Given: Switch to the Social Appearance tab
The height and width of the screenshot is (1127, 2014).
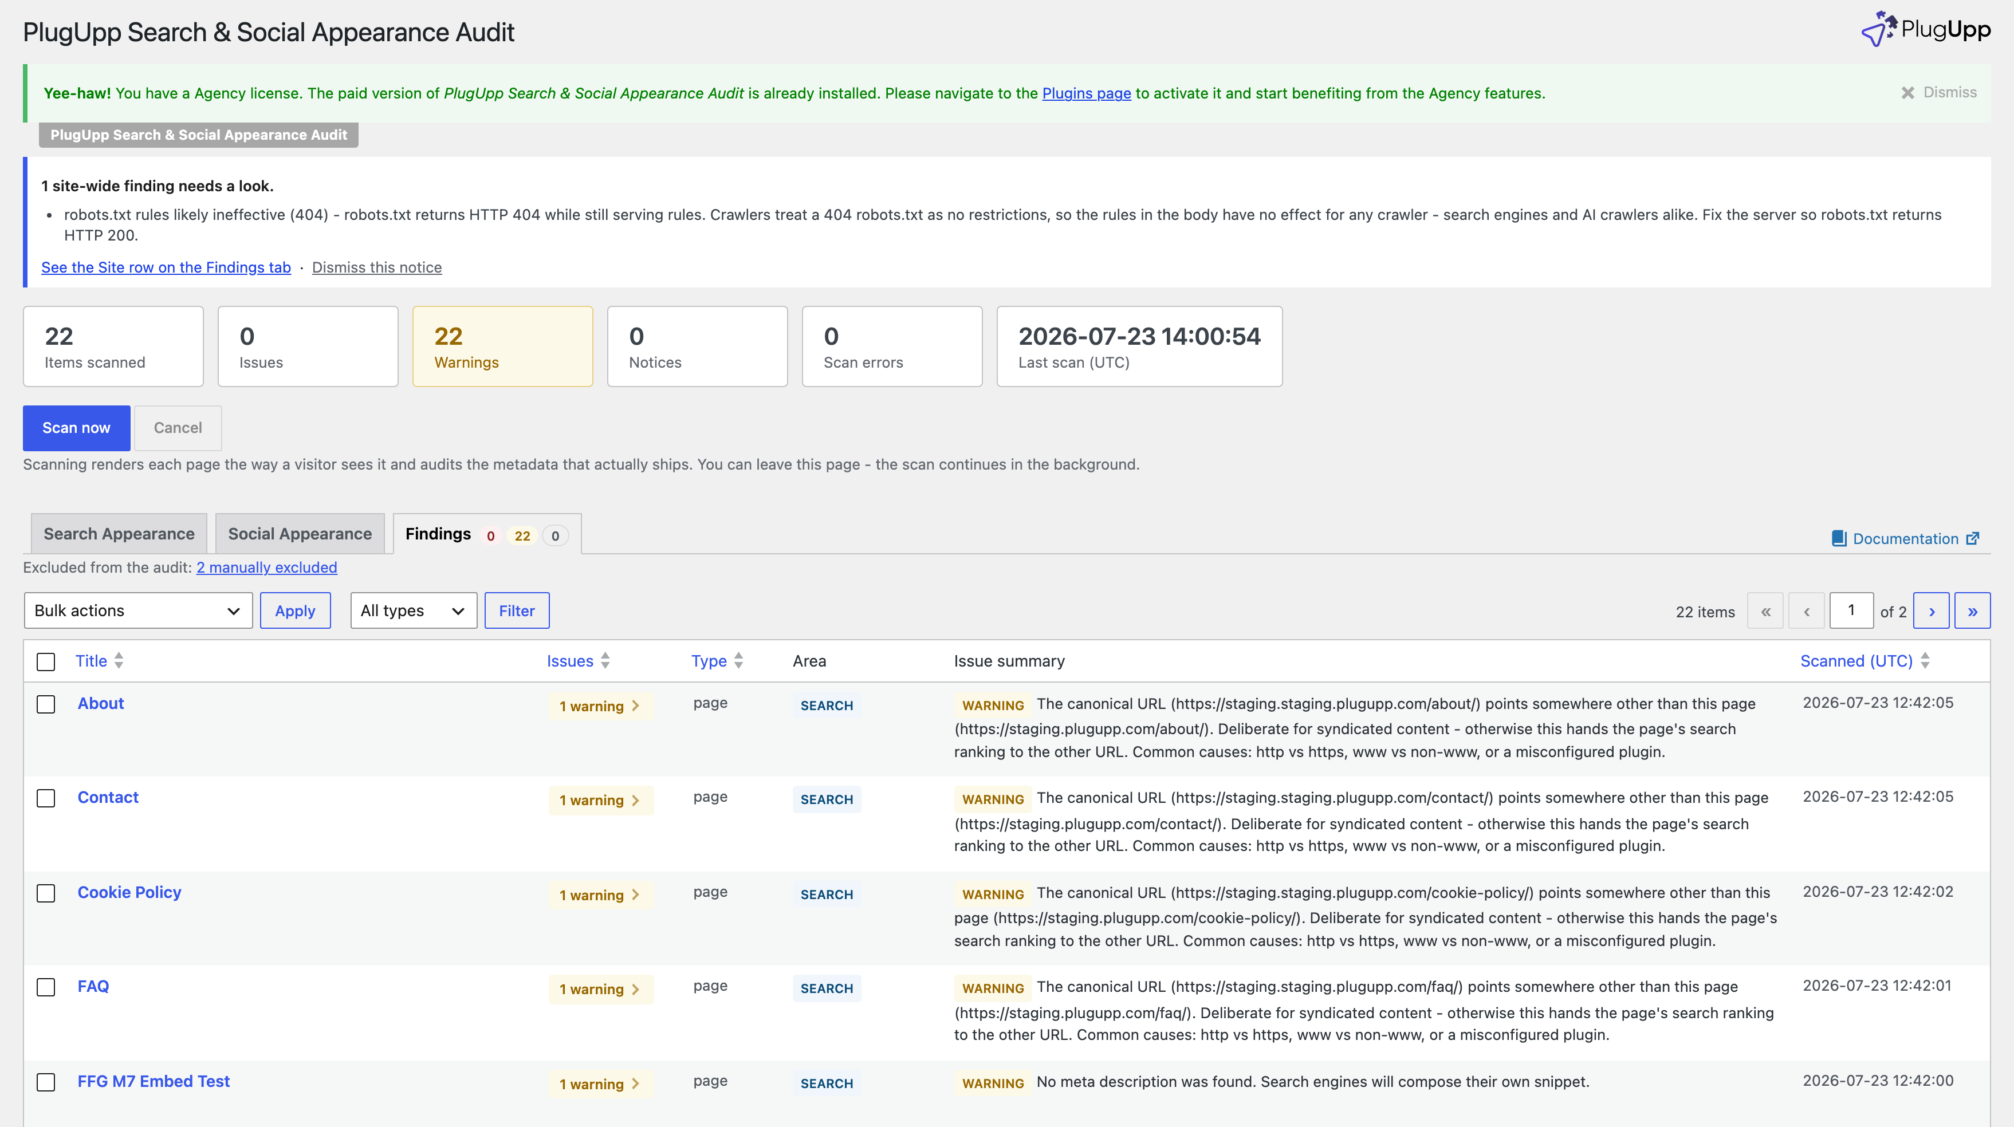Looking at the screenshot, I should 300,534.
